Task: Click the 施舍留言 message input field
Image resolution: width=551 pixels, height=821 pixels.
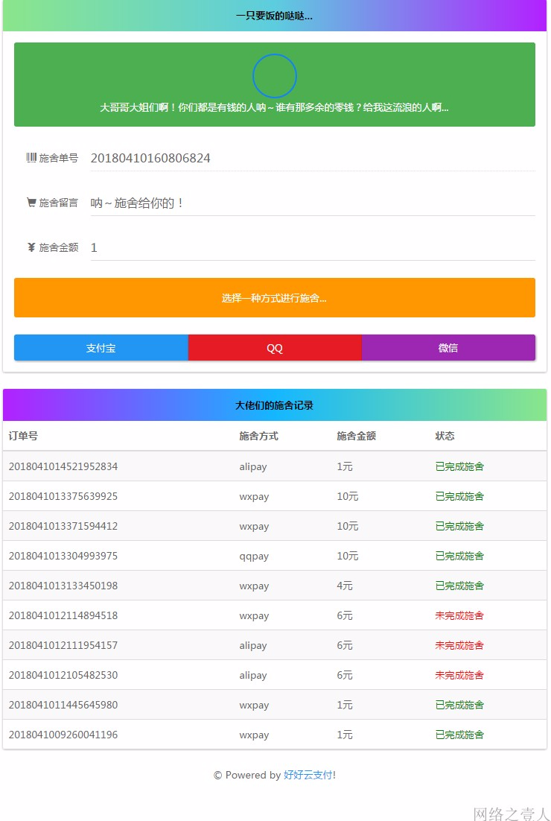Action: tap(313, 203)
